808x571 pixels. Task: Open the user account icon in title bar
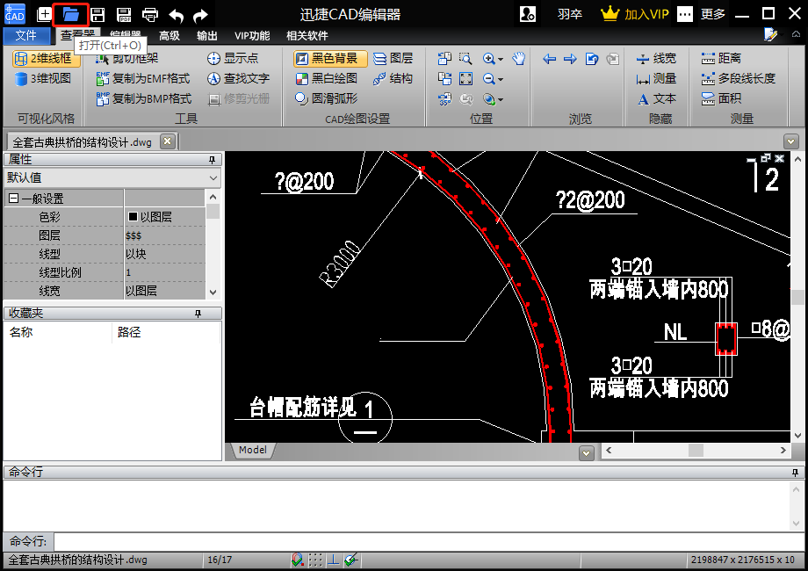(528, 14)
